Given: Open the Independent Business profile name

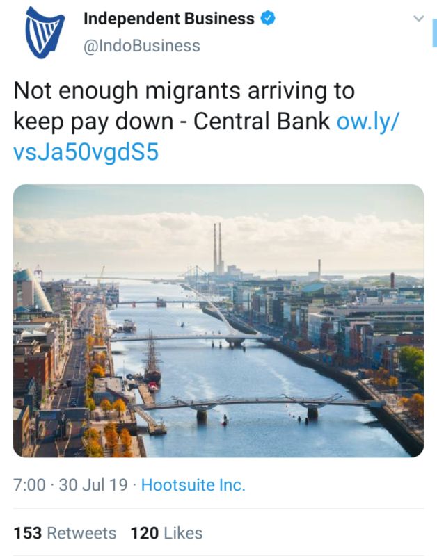Looking at the screenshot, I should tap(169, 19).
